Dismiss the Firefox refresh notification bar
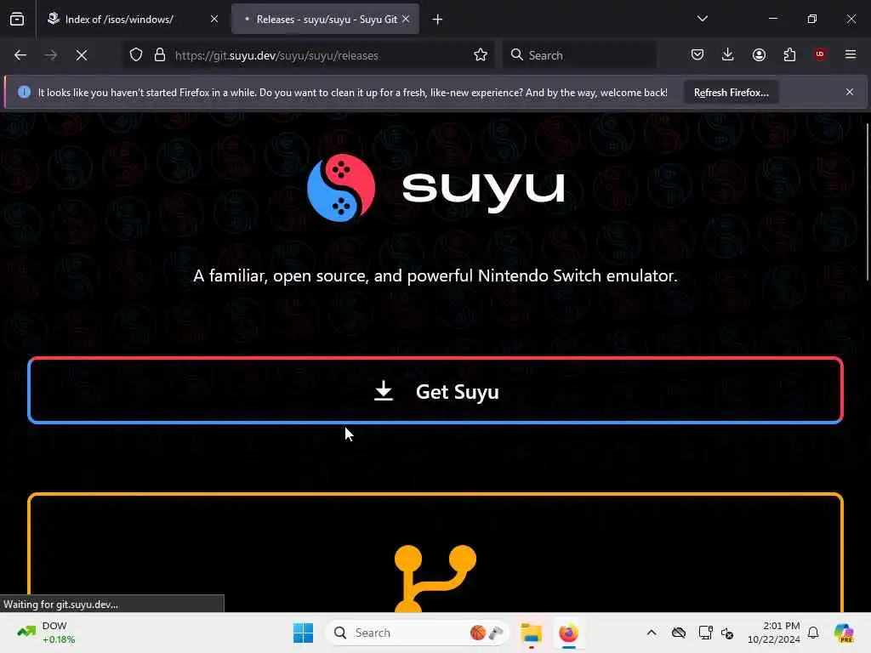This screenshot has height=653, width=871. pyautogui.click(x=850, y=92)
